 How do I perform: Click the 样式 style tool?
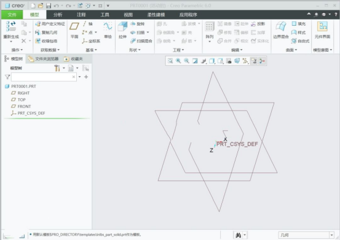tap(299, 33)
